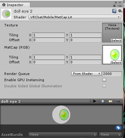Image resolution: width=125 pixels, height=138 pixels.
Task: Click the Texture Tiling X field
Action: [x=48, y=35]
